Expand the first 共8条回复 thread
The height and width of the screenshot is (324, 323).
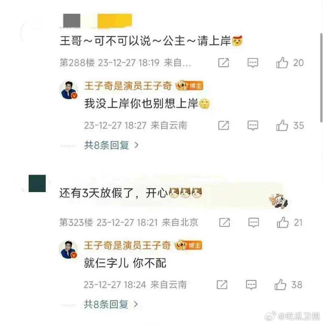coord(112,145)
